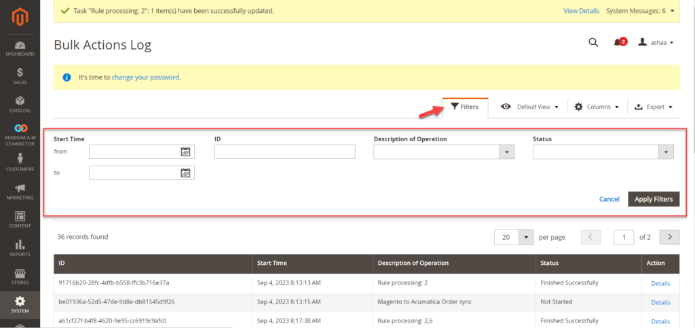Click the ID filter input field
The width and height of the screenshot is (695, 328).
click(285, 151)
